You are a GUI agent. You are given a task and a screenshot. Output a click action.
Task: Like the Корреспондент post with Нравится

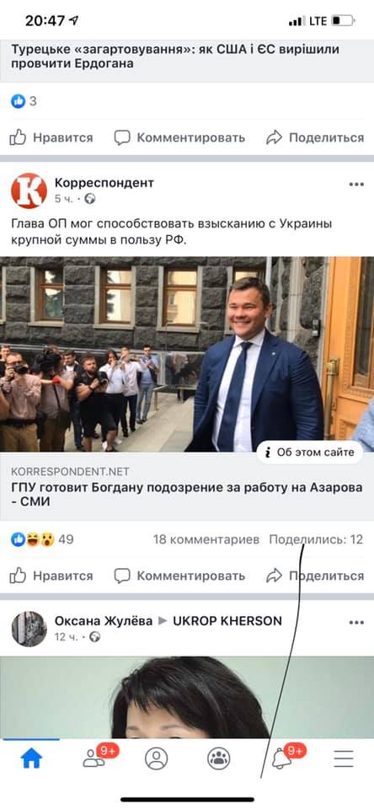pyautogui.click(x=51, y=576)
